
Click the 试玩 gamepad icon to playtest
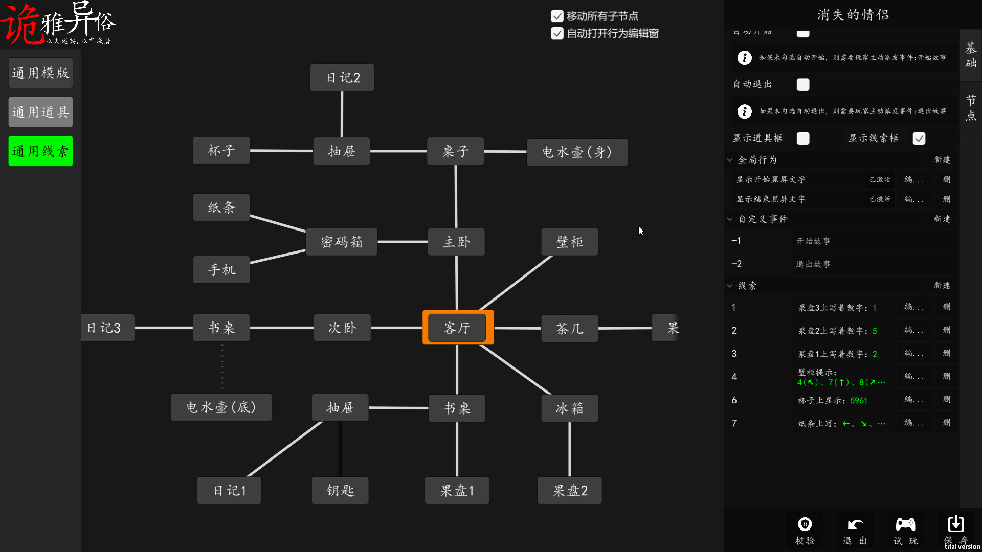(905, 524)
